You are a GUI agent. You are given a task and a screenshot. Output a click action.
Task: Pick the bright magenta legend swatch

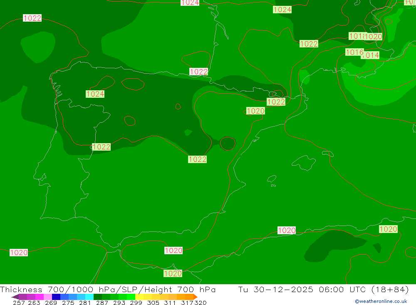(40, 297)
